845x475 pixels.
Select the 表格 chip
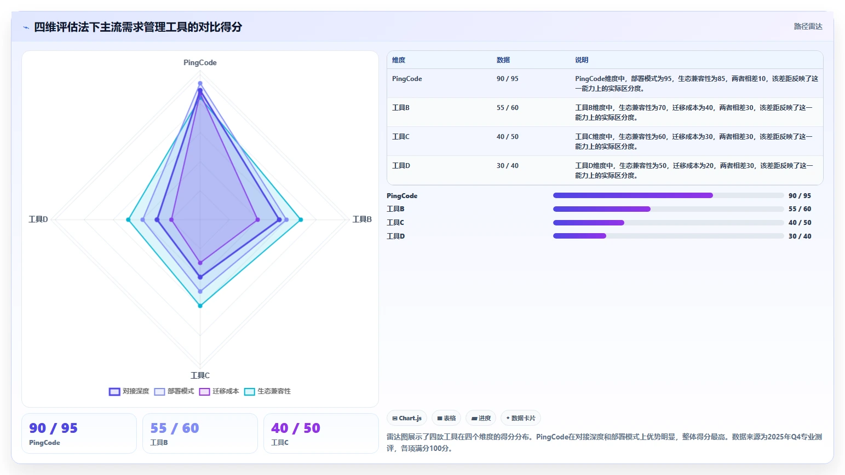(x=446, y=418)
